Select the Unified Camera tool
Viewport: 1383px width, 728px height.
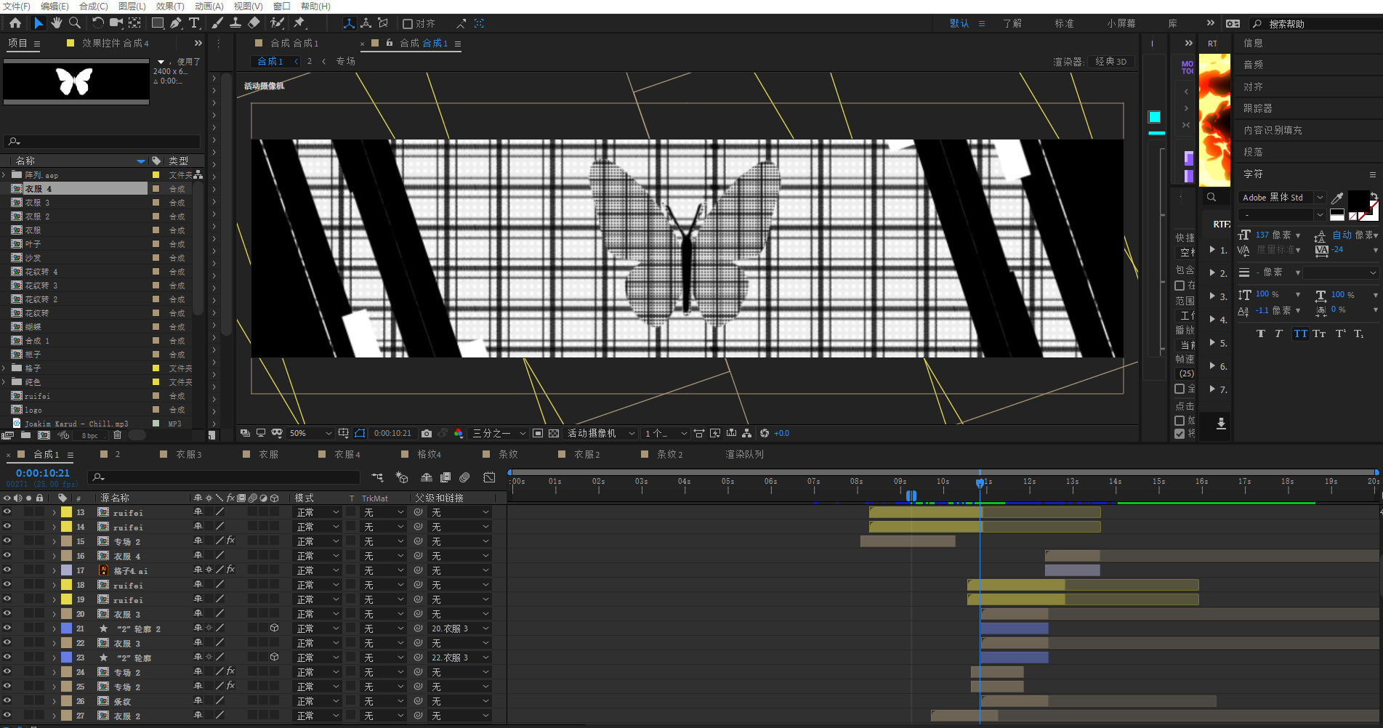[x=116, y=23]
